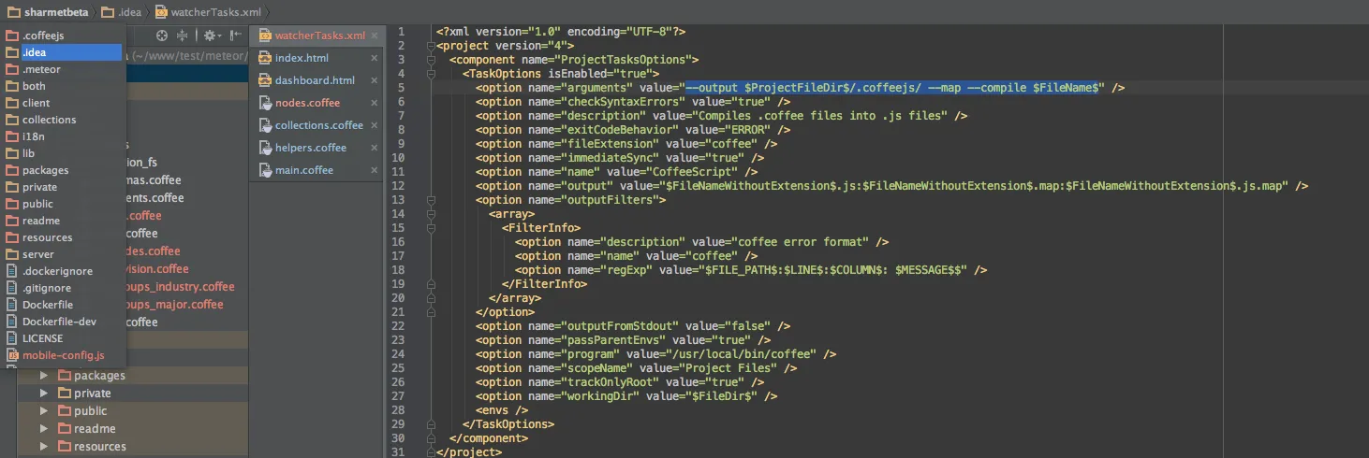
Task: Switch to the index.html tab
Action: coord(316,58)
